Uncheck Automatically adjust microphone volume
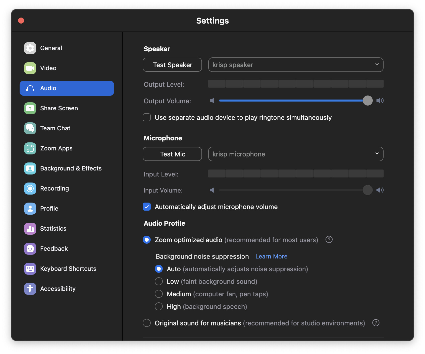425x354 pixels. click(x=147, y=207)
